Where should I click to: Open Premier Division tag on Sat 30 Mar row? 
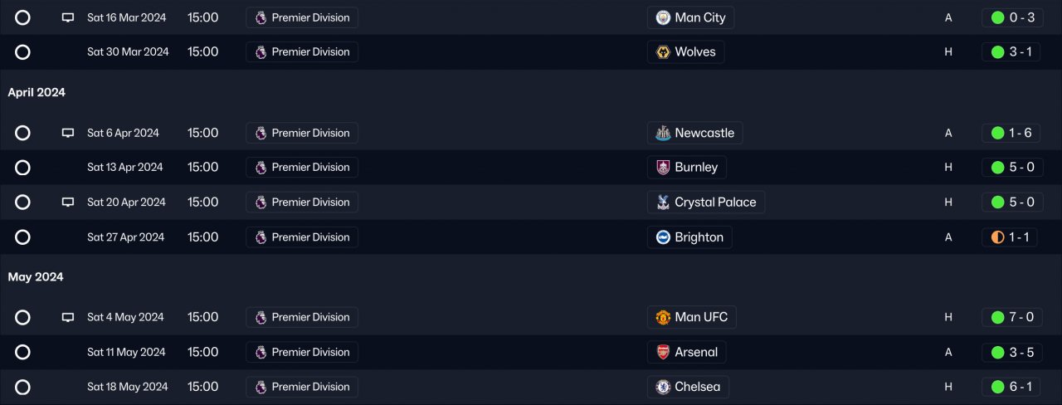302,52
